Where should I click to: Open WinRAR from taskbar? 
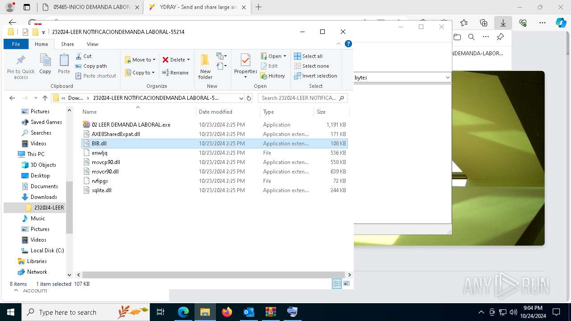(x=270, y=312)
